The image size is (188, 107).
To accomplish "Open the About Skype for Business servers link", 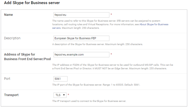I will tap(154, 24).
